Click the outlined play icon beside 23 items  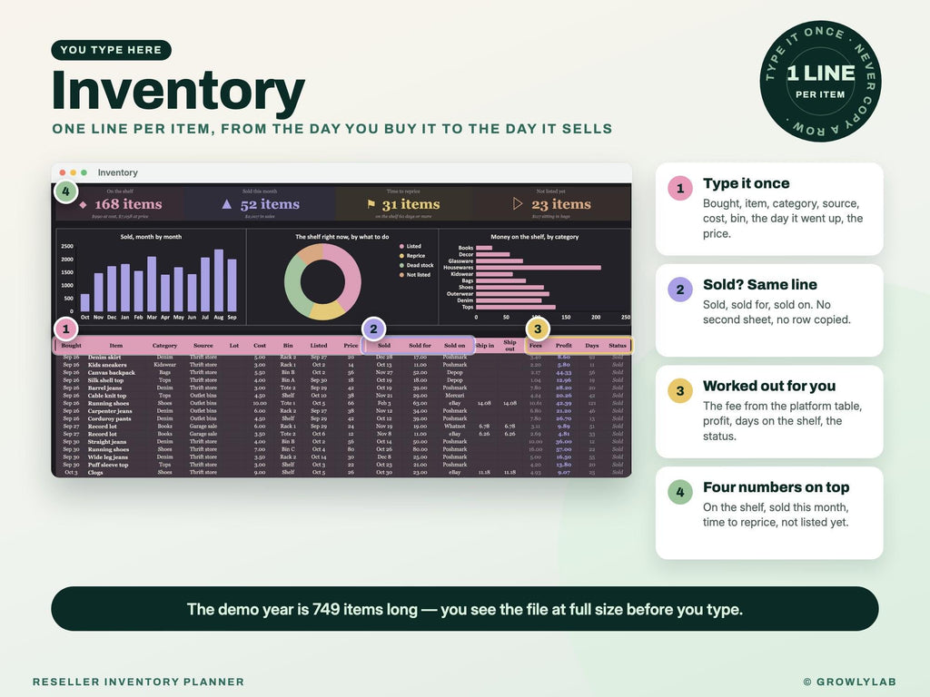click(517, 204)
